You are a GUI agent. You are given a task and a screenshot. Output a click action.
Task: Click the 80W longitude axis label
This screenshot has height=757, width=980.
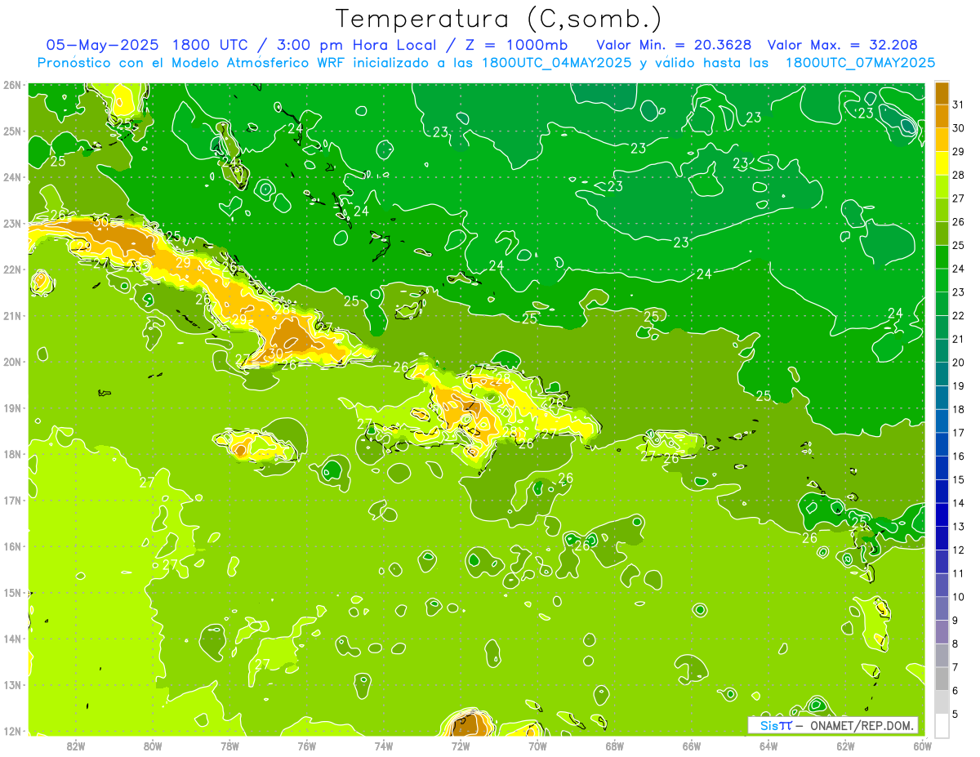tap(153, 746)
